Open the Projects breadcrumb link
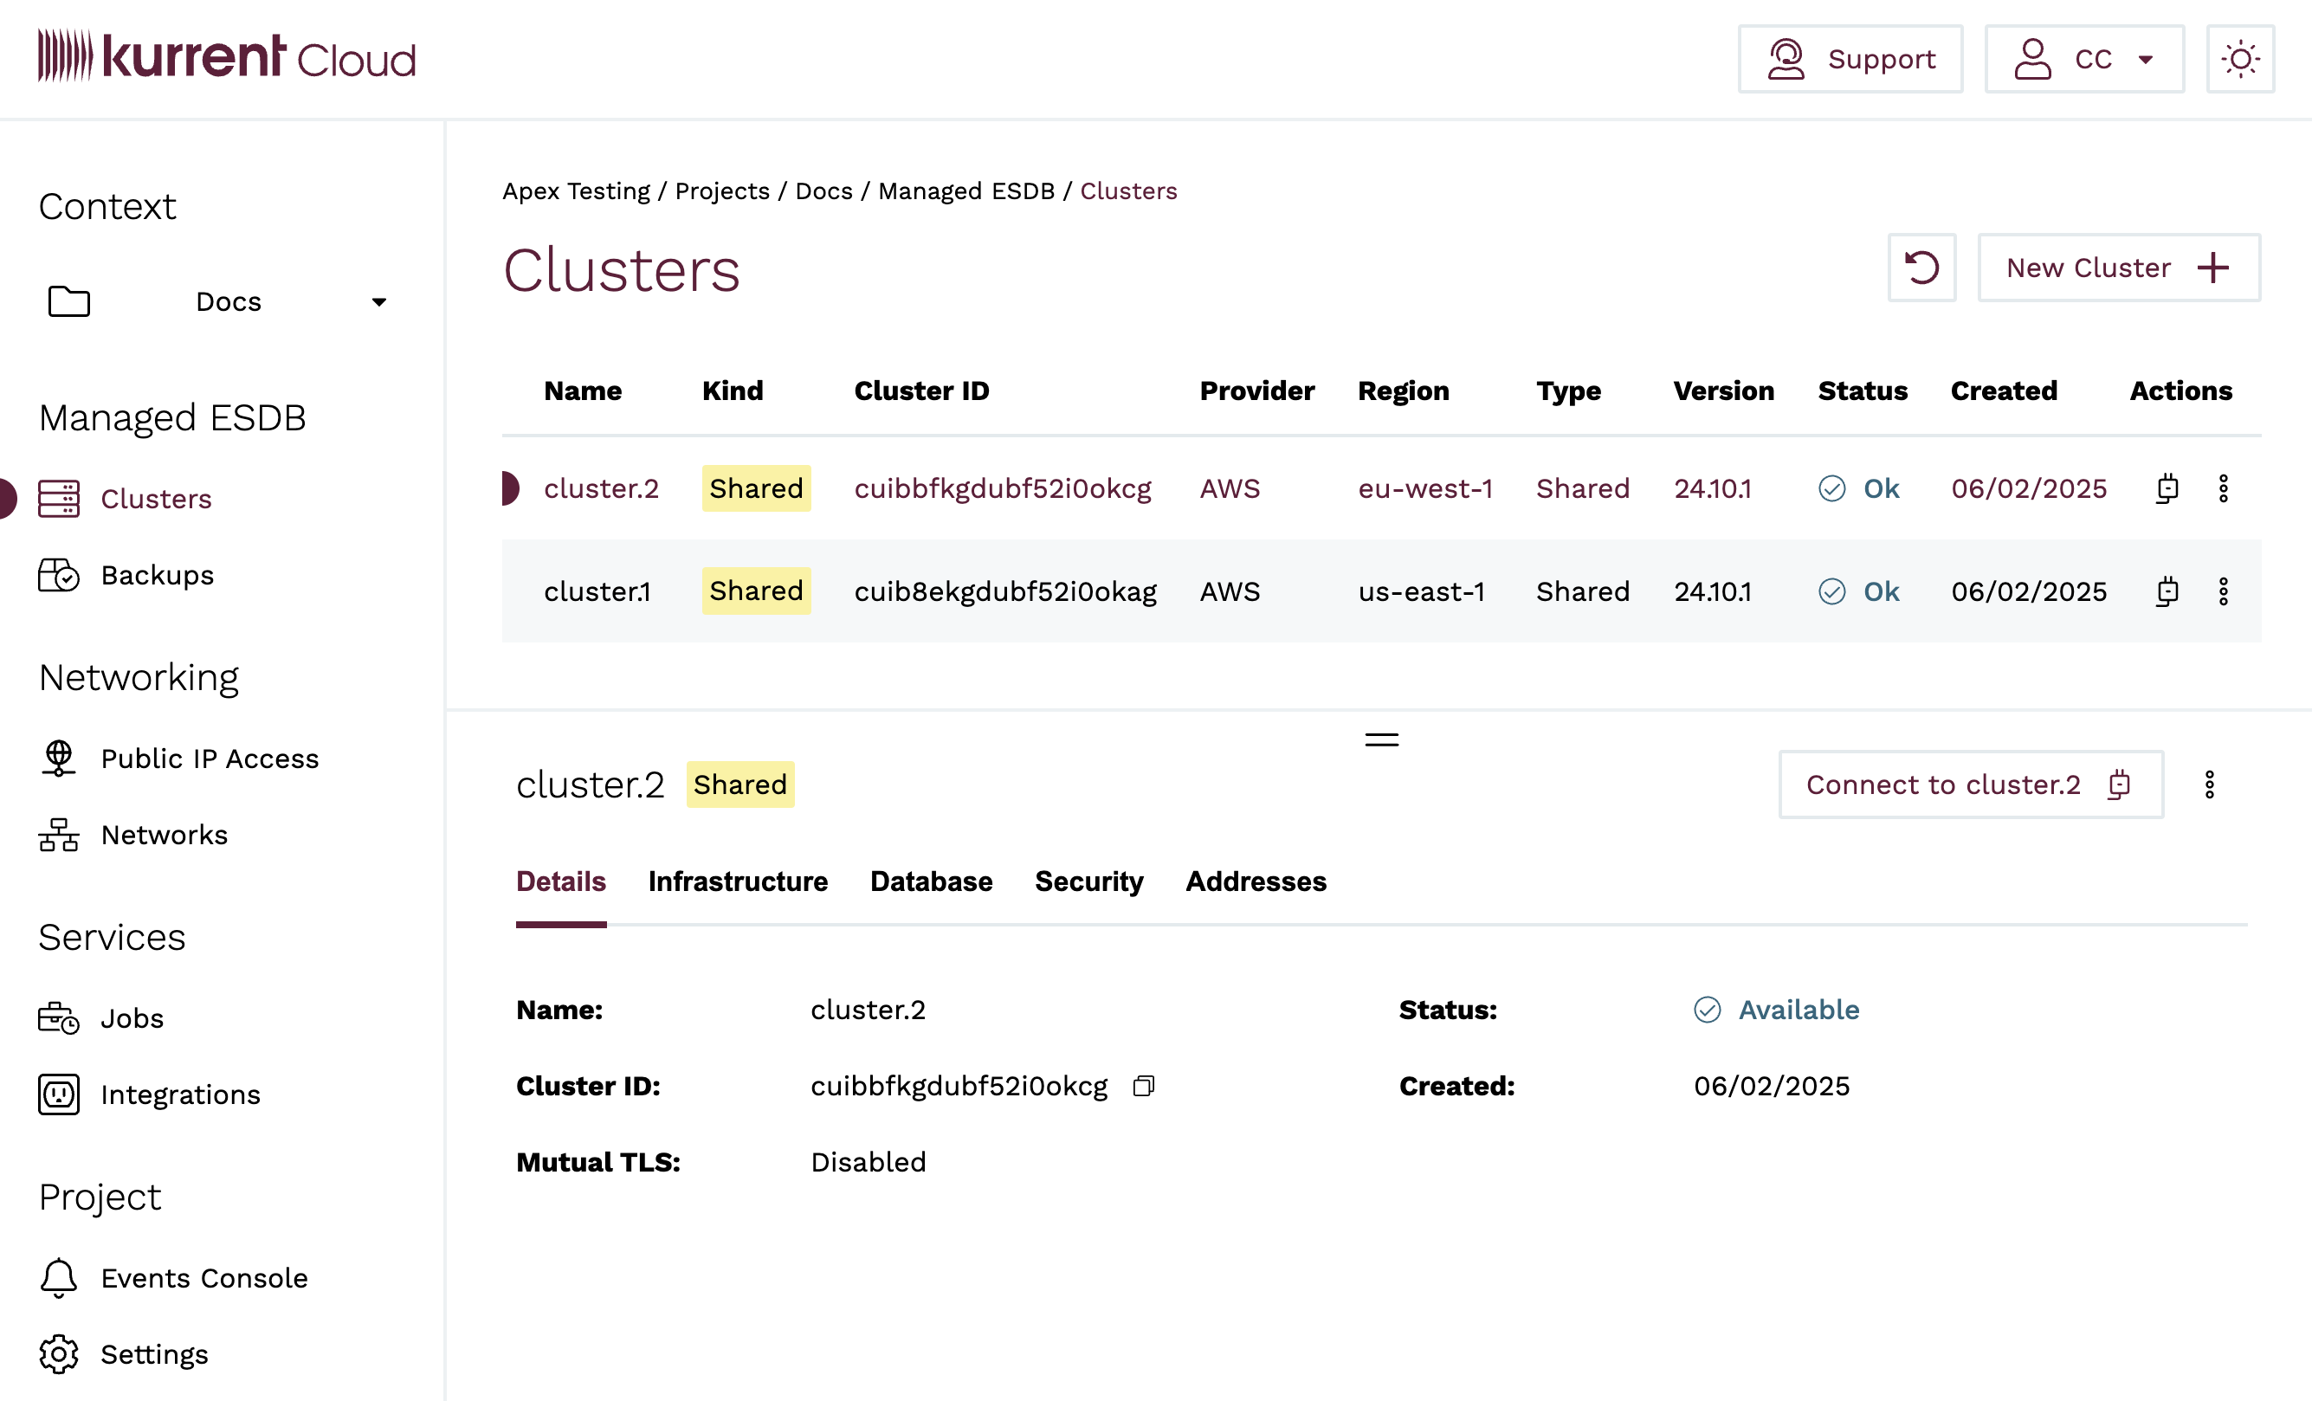 point(721,190)
